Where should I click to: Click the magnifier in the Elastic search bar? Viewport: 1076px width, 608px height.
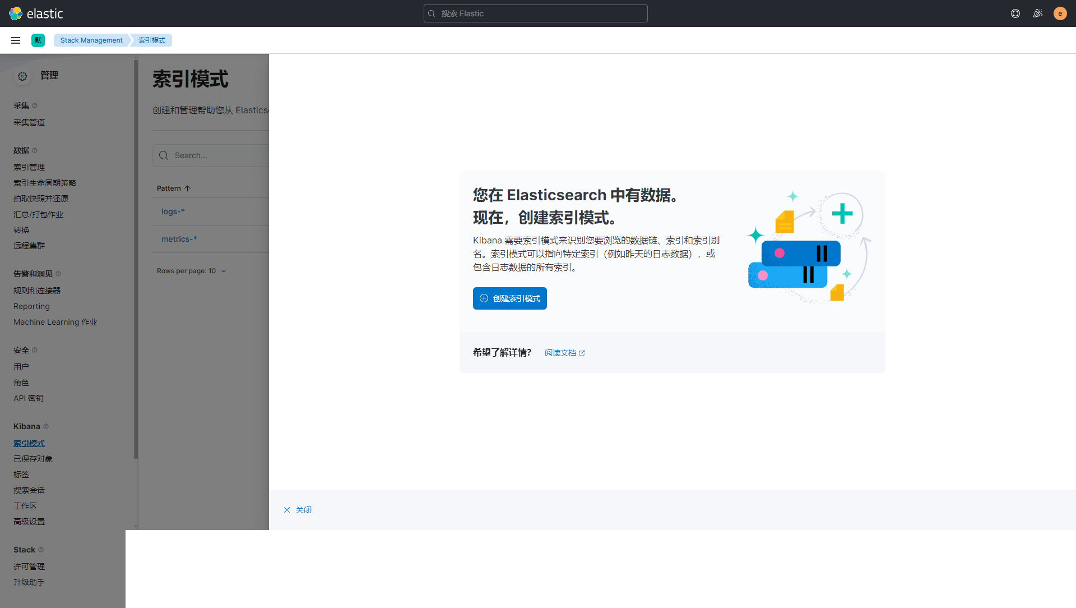point(432,13)
